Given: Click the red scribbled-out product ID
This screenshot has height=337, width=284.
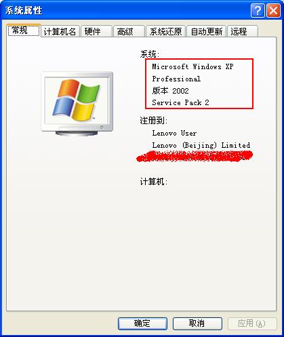Looking at the screenshot, I should 195,157.
